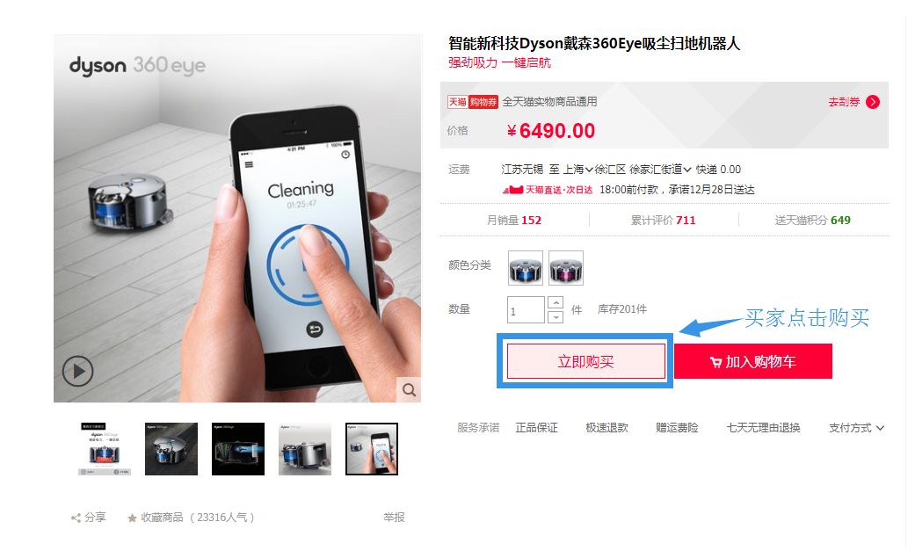Click into the quantity input field
The width and height of the screenshot is (915, 558).
pos(526,310)
